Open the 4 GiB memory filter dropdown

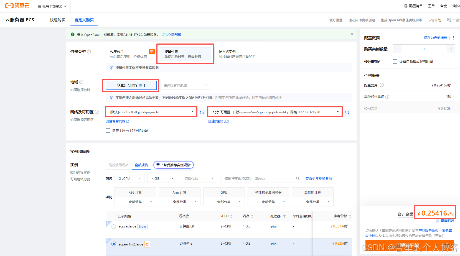(162, 178)
